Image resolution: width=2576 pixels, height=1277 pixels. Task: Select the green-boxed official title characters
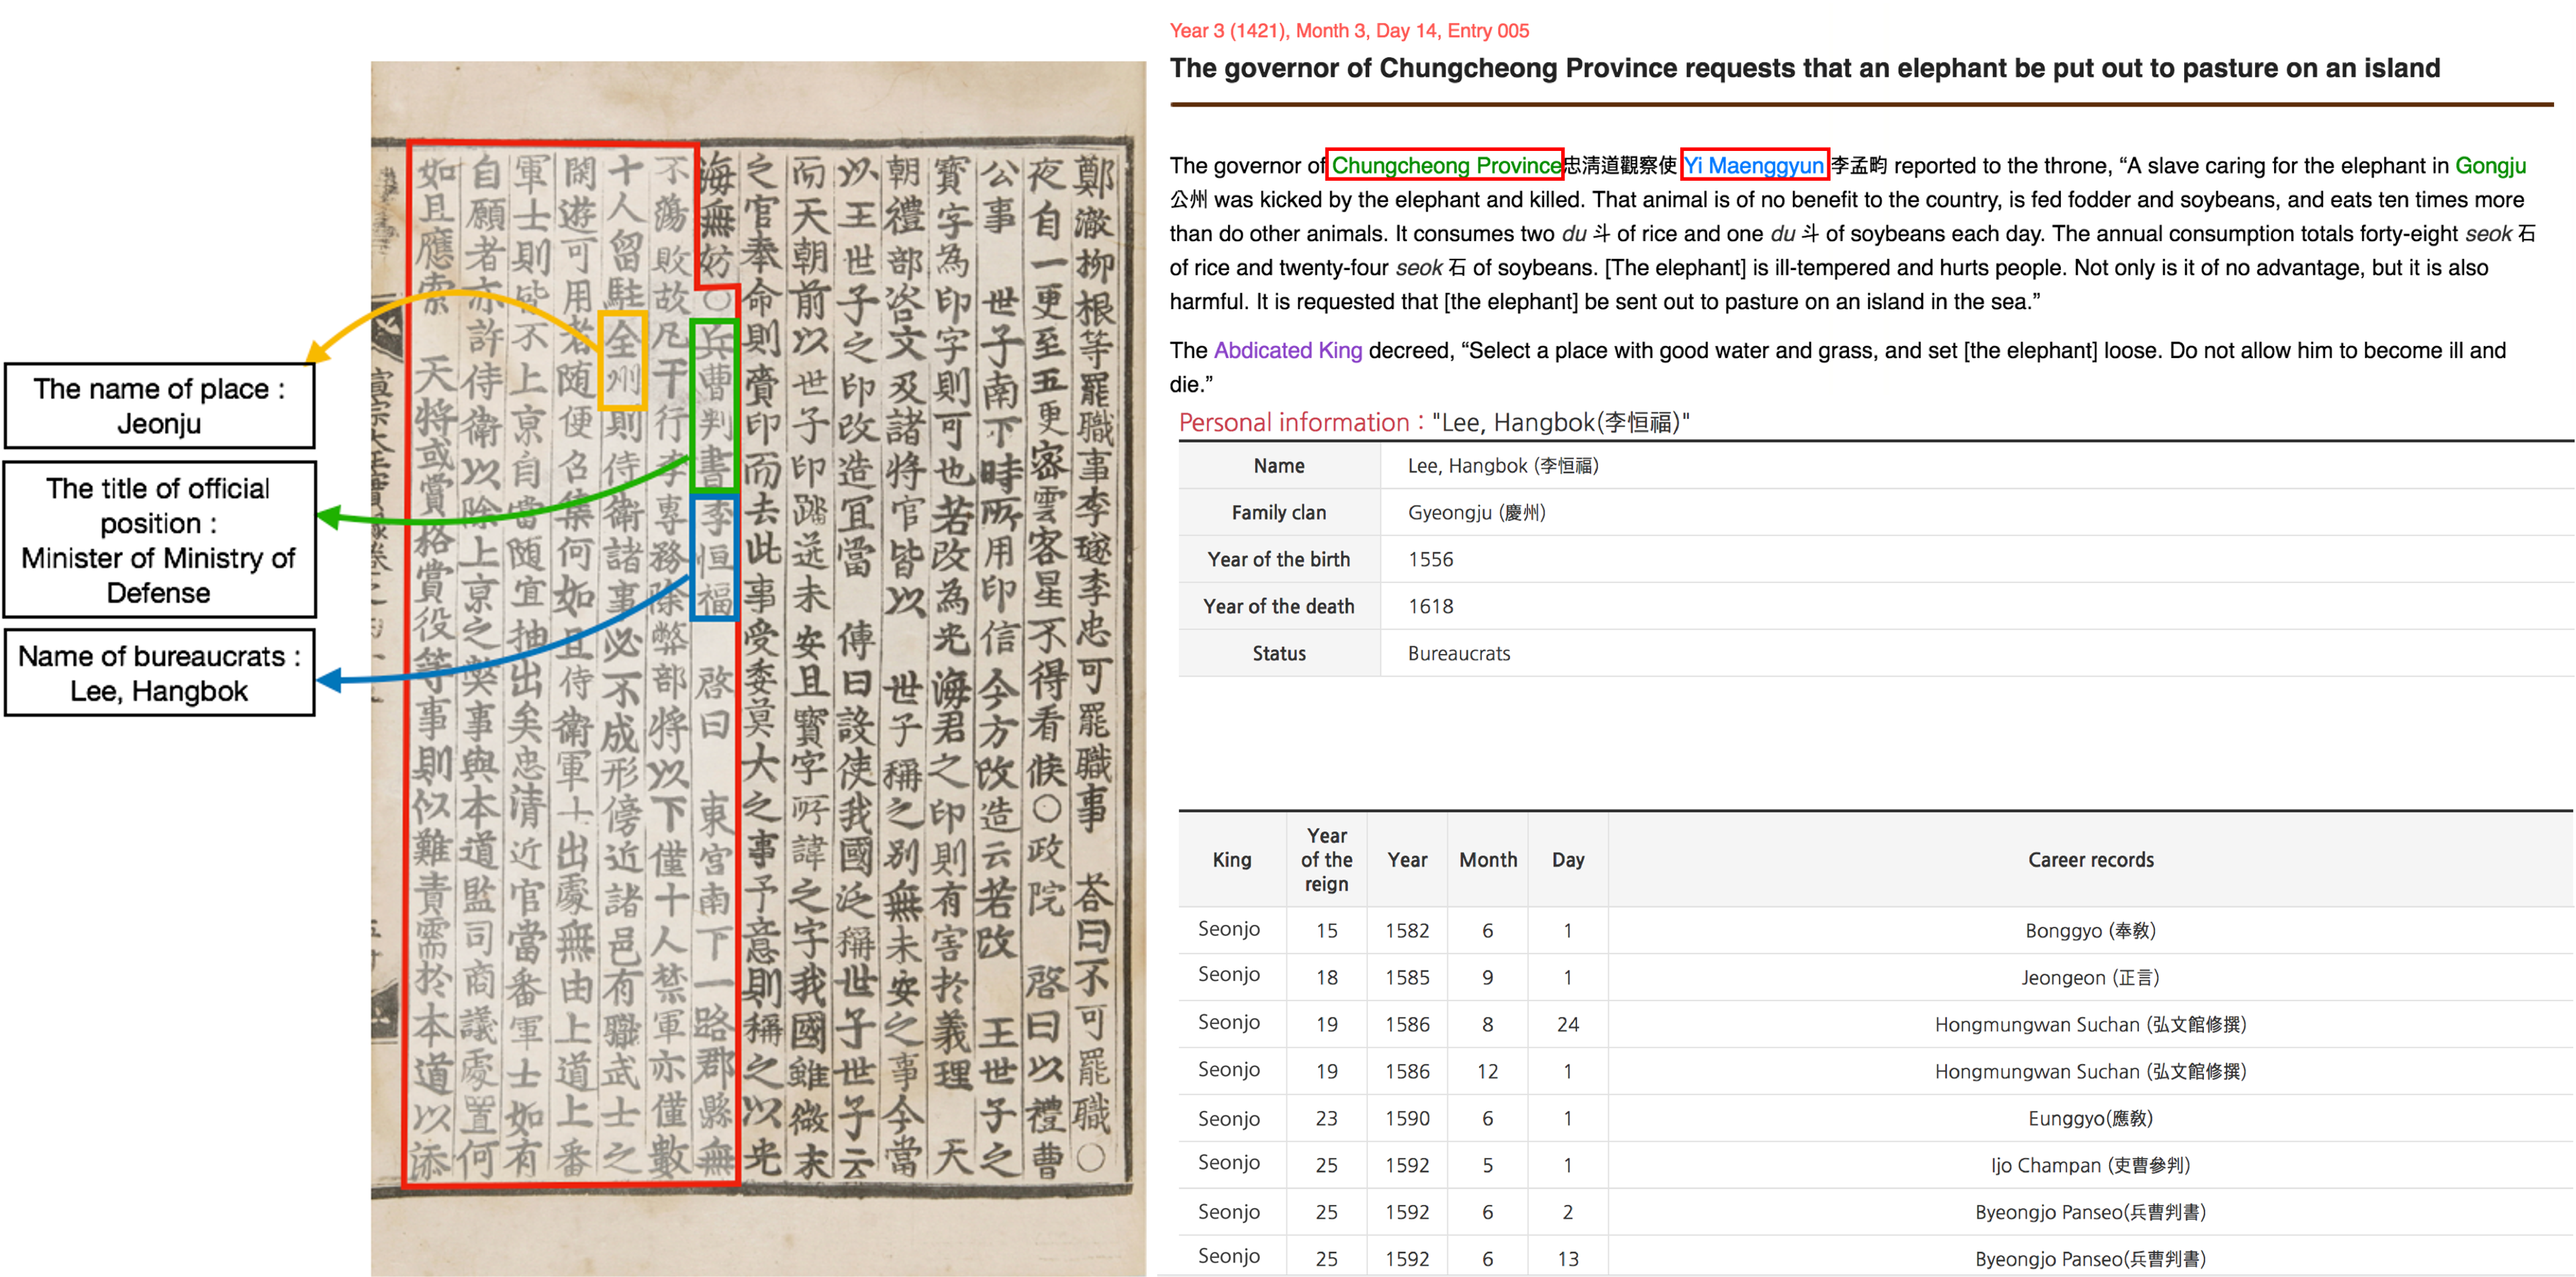coord(714,403)
